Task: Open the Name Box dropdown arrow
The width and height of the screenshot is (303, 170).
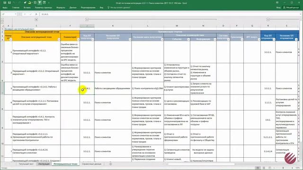Action: coord(16,14)
